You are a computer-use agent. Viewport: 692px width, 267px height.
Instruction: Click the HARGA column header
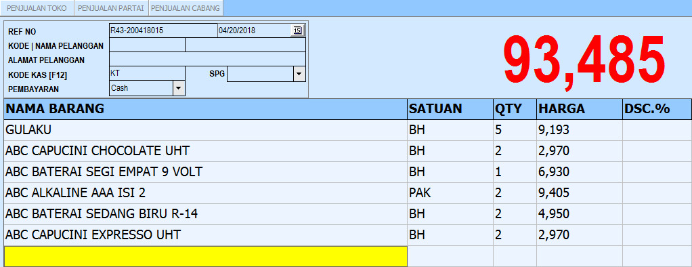coord(580,108)
